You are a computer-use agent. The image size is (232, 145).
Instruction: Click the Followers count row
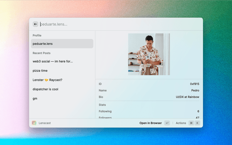coord(149,117)
